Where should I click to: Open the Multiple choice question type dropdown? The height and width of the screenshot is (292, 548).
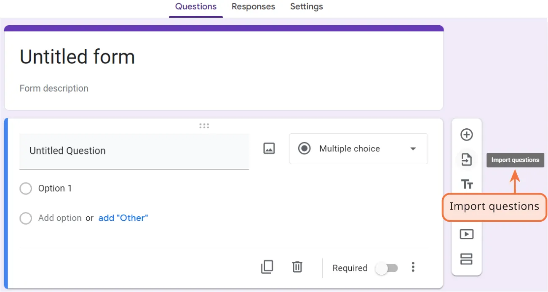pos(358,149)
